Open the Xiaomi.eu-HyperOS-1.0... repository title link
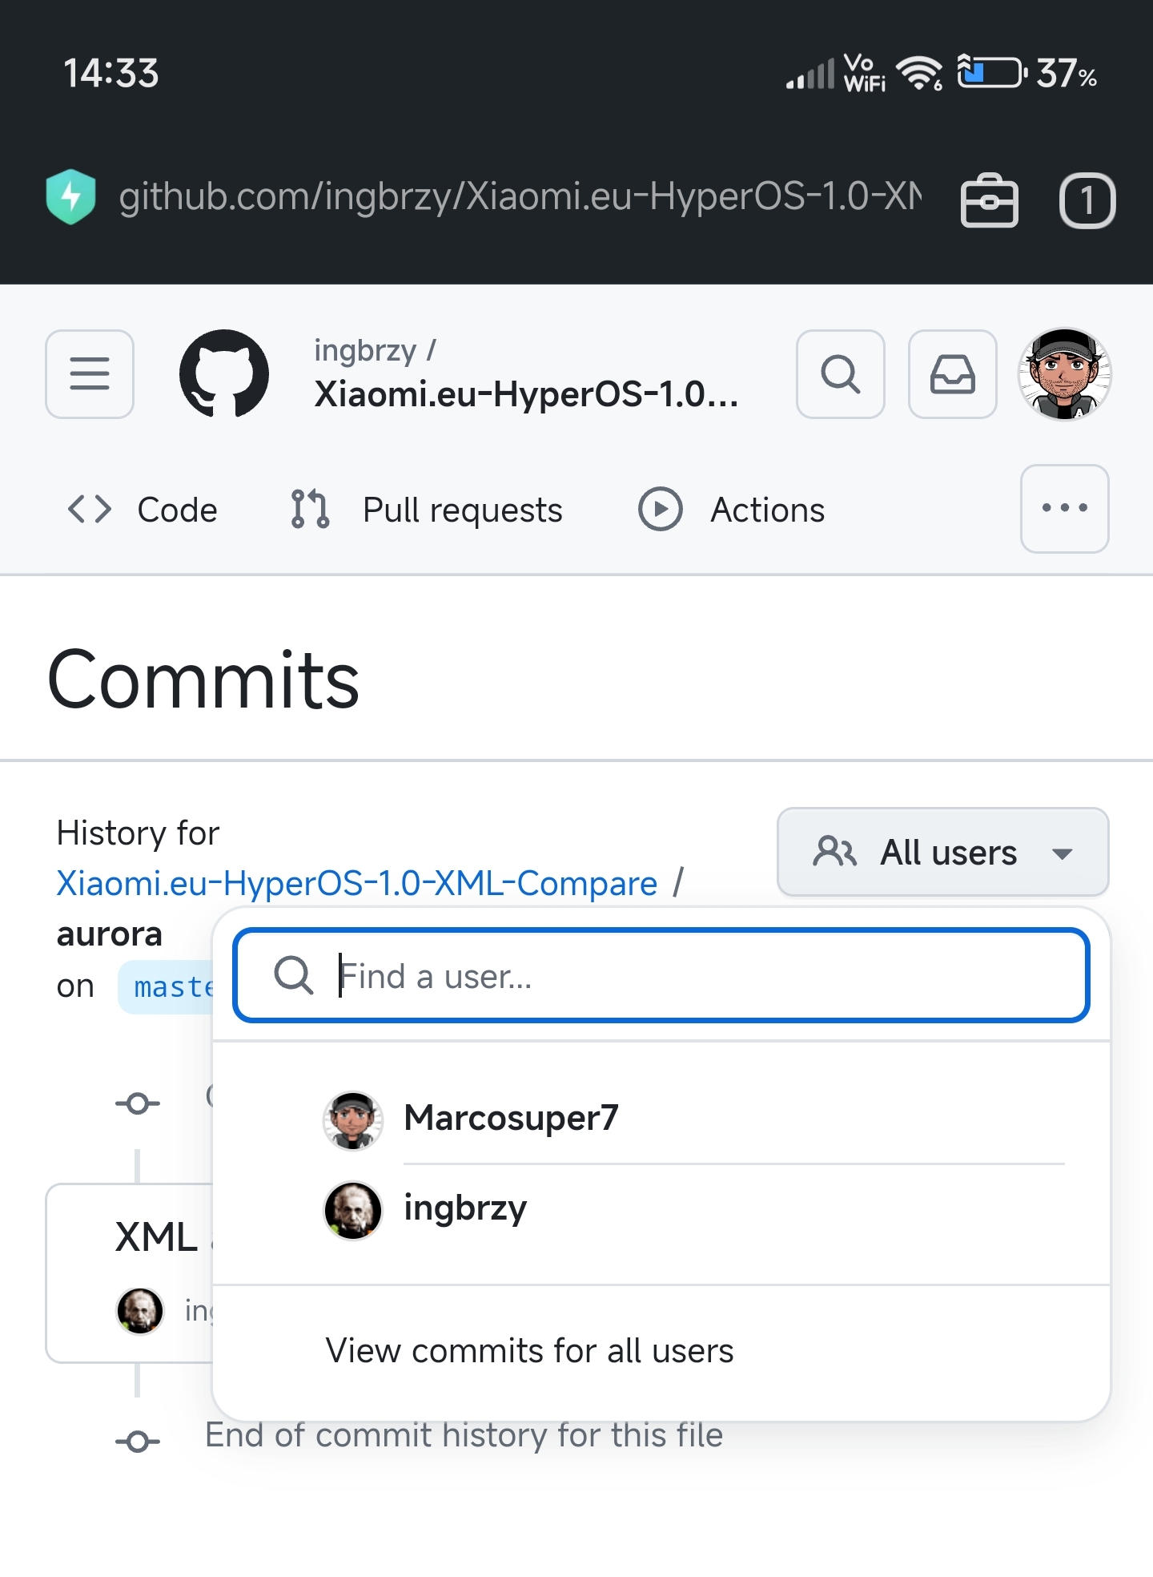This screenshot has height=1577, width=1153. [526, 394]
